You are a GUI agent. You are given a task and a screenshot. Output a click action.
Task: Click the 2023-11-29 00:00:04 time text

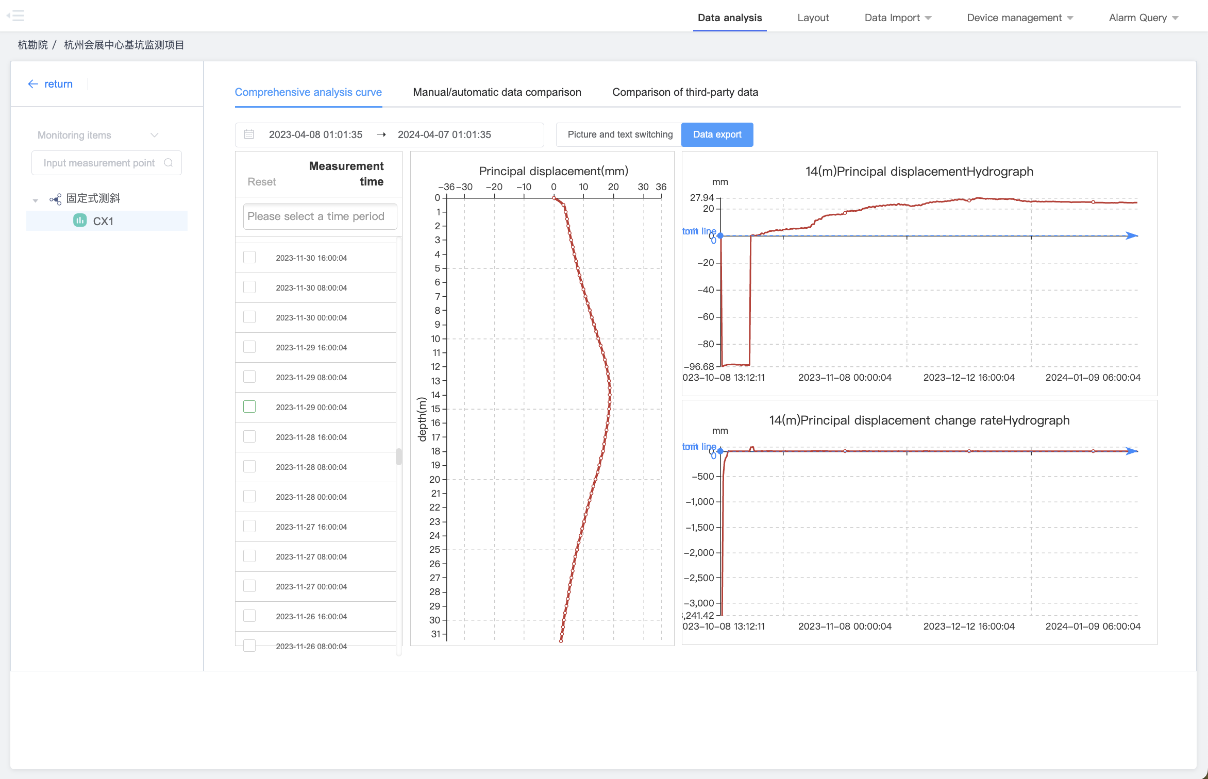(x=311, y=407)
